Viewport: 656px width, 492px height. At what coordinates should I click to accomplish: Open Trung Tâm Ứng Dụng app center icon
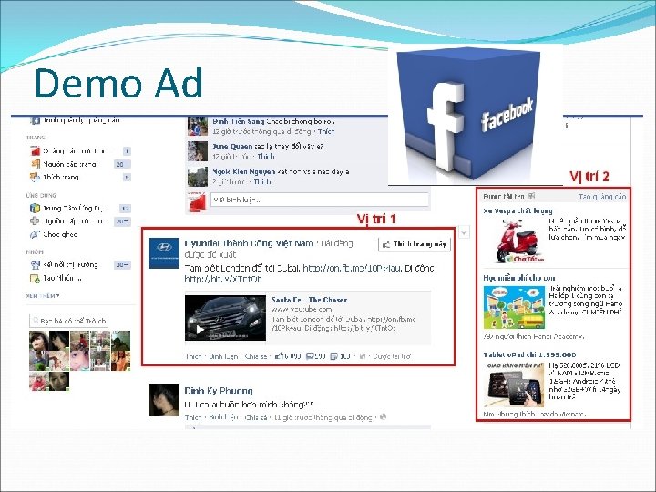pyautogui.click(x=36, y=208)
